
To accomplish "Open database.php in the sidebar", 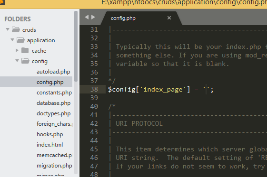I will (x=53, y=103).
